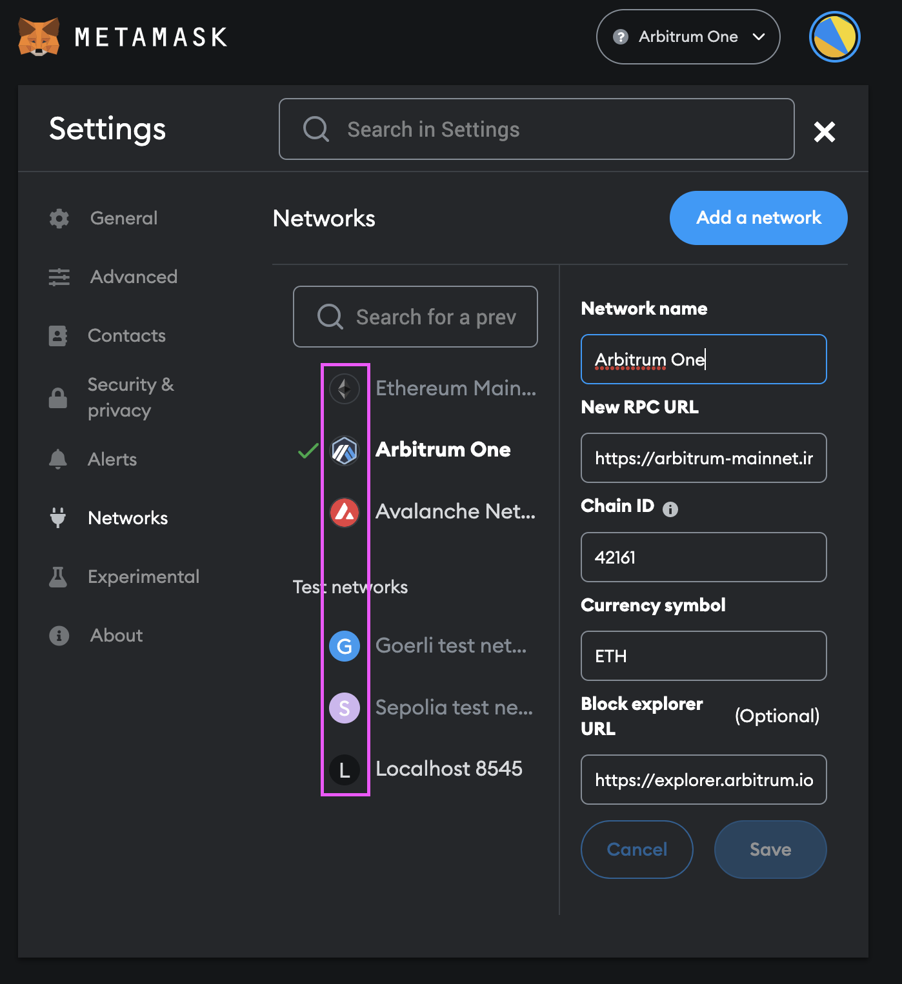
Task: Click the MetaMask fox logo
Action: (x=37, y=35)
